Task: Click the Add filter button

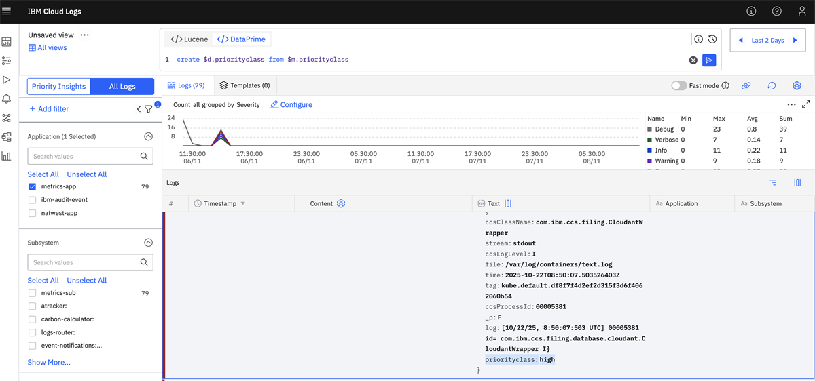Action: tap(48, 109)
